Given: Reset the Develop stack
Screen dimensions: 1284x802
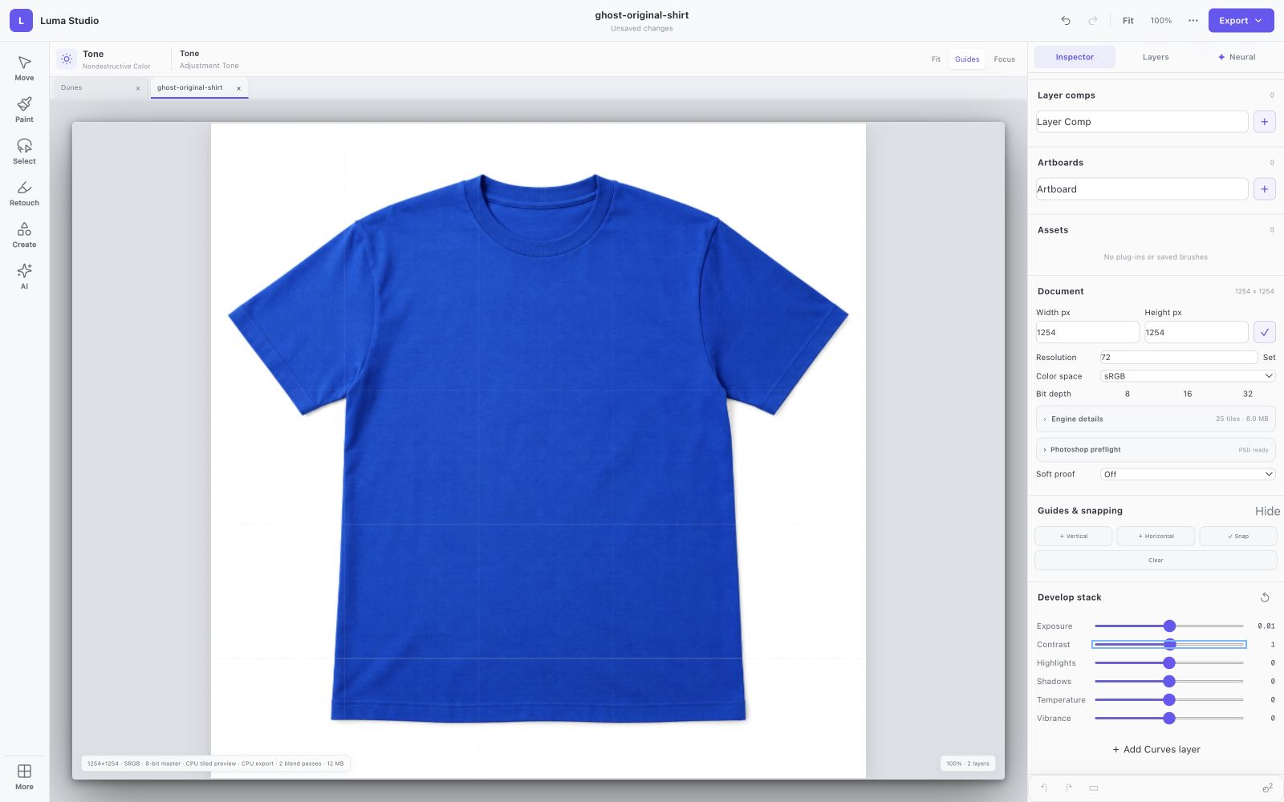Looking at the screenshot, I should tap(1265, 597).
